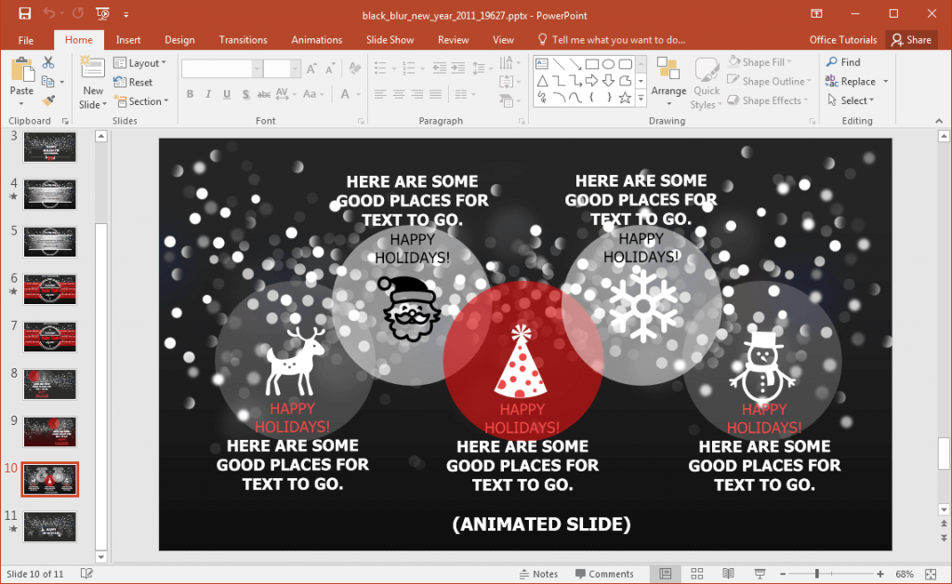Switch to the Transitions tab
This screenshot has width=952, height=584.
pos(243,39)
